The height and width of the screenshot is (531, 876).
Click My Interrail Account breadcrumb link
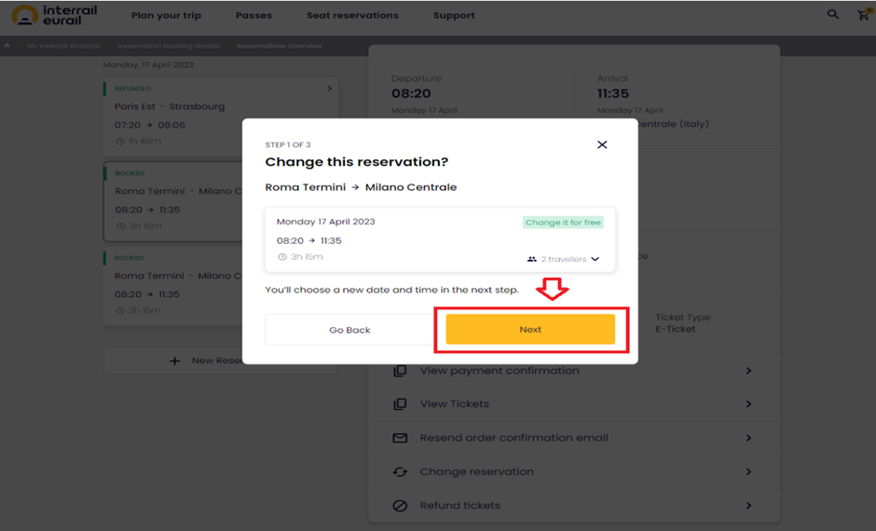tap(63, 46)
